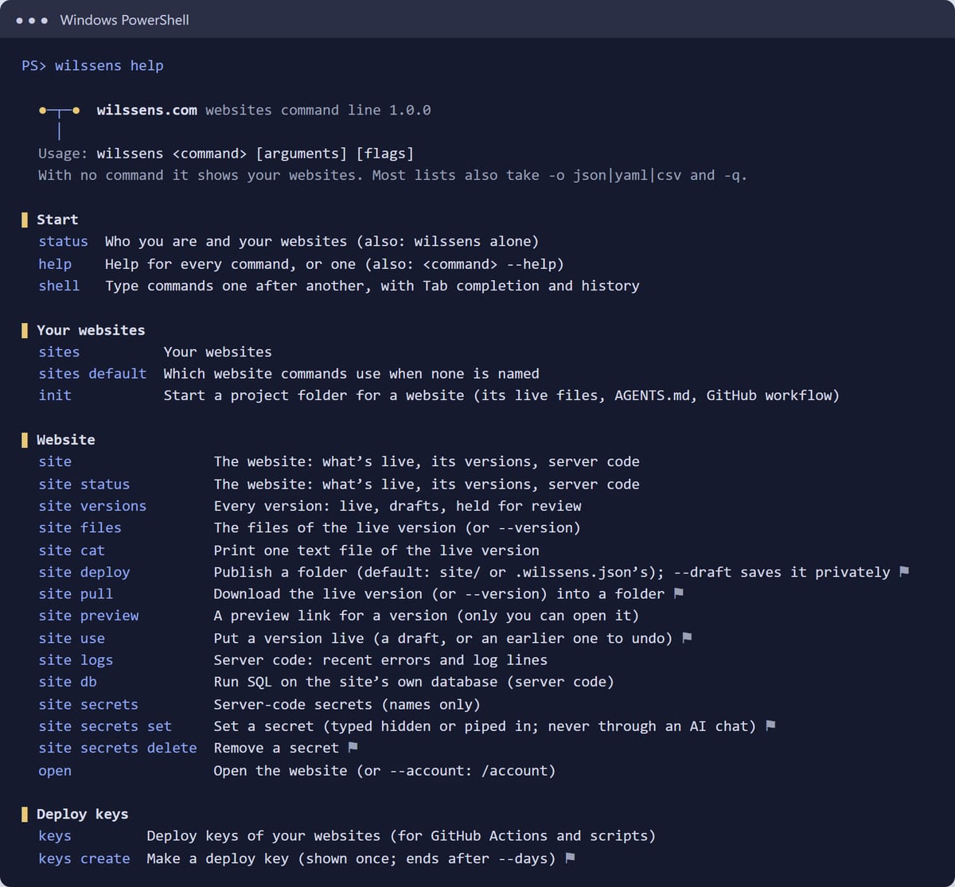Click the 'wilssens.com' heading text
955x887 pixels.
(x=147, y=110)
